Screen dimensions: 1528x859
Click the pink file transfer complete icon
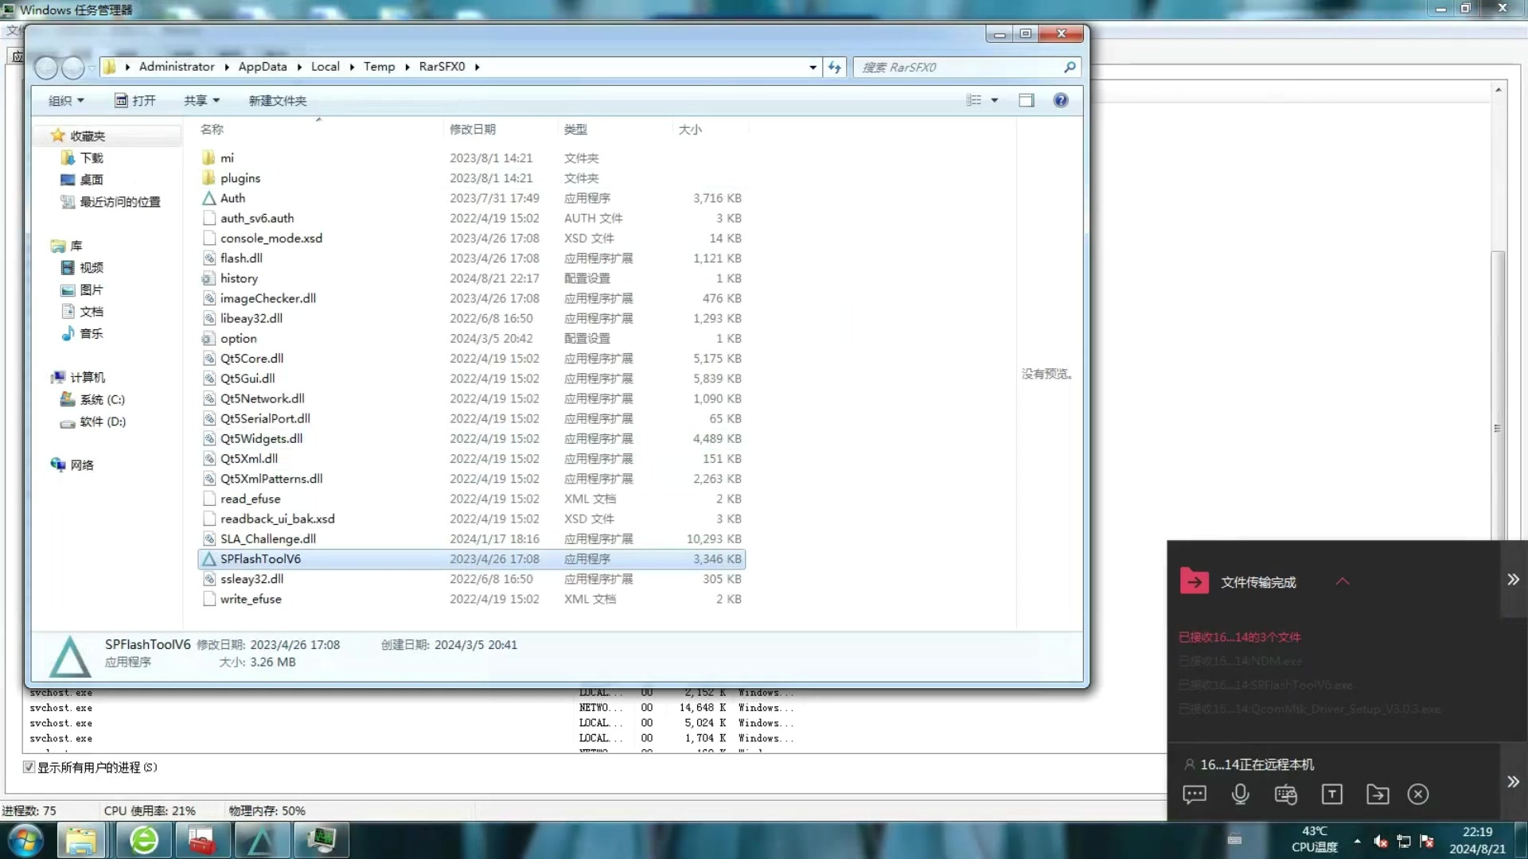coord(1194,581)
